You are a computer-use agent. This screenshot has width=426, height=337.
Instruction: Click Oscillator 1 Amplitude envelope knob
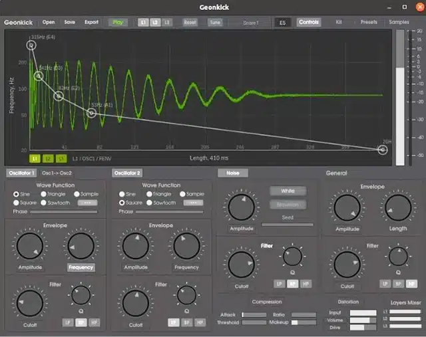tap(30, 246)
